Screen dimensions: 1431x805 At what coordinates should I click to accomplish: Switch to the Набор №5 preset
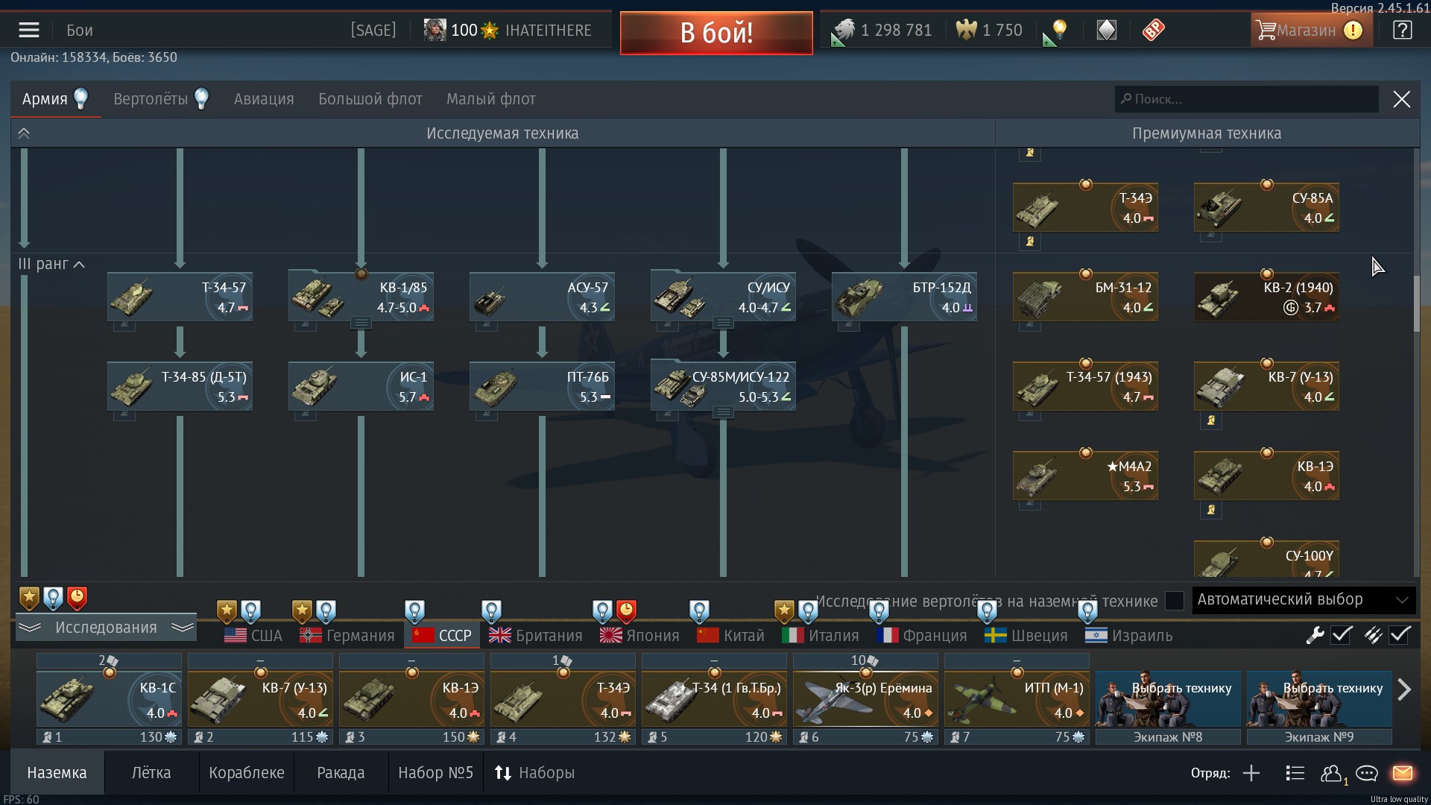(435, 773)
